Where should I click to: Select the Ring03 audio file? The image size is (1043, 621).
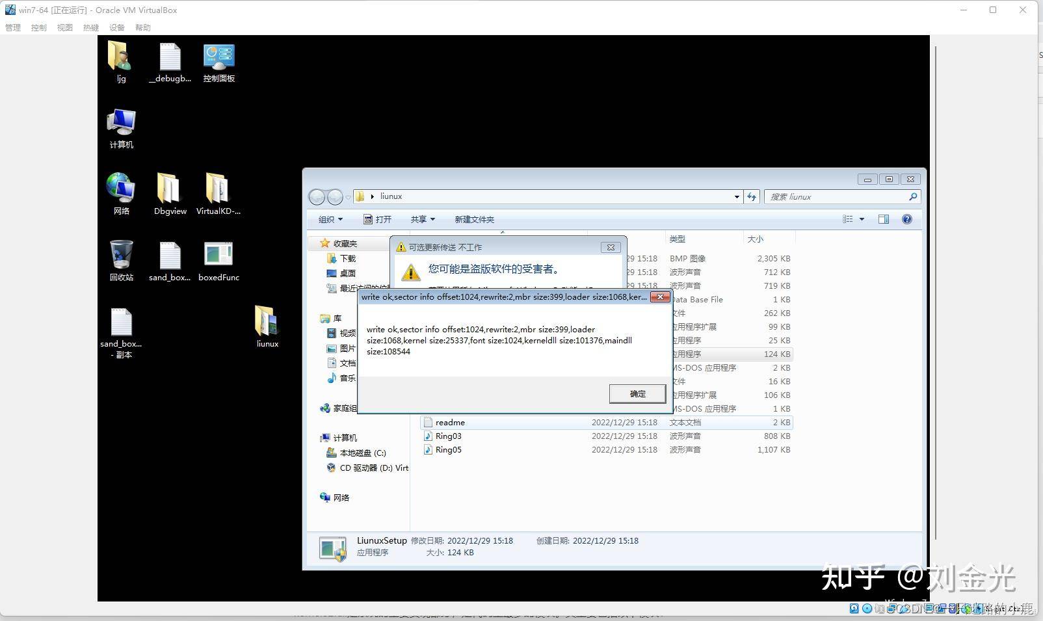448,436
